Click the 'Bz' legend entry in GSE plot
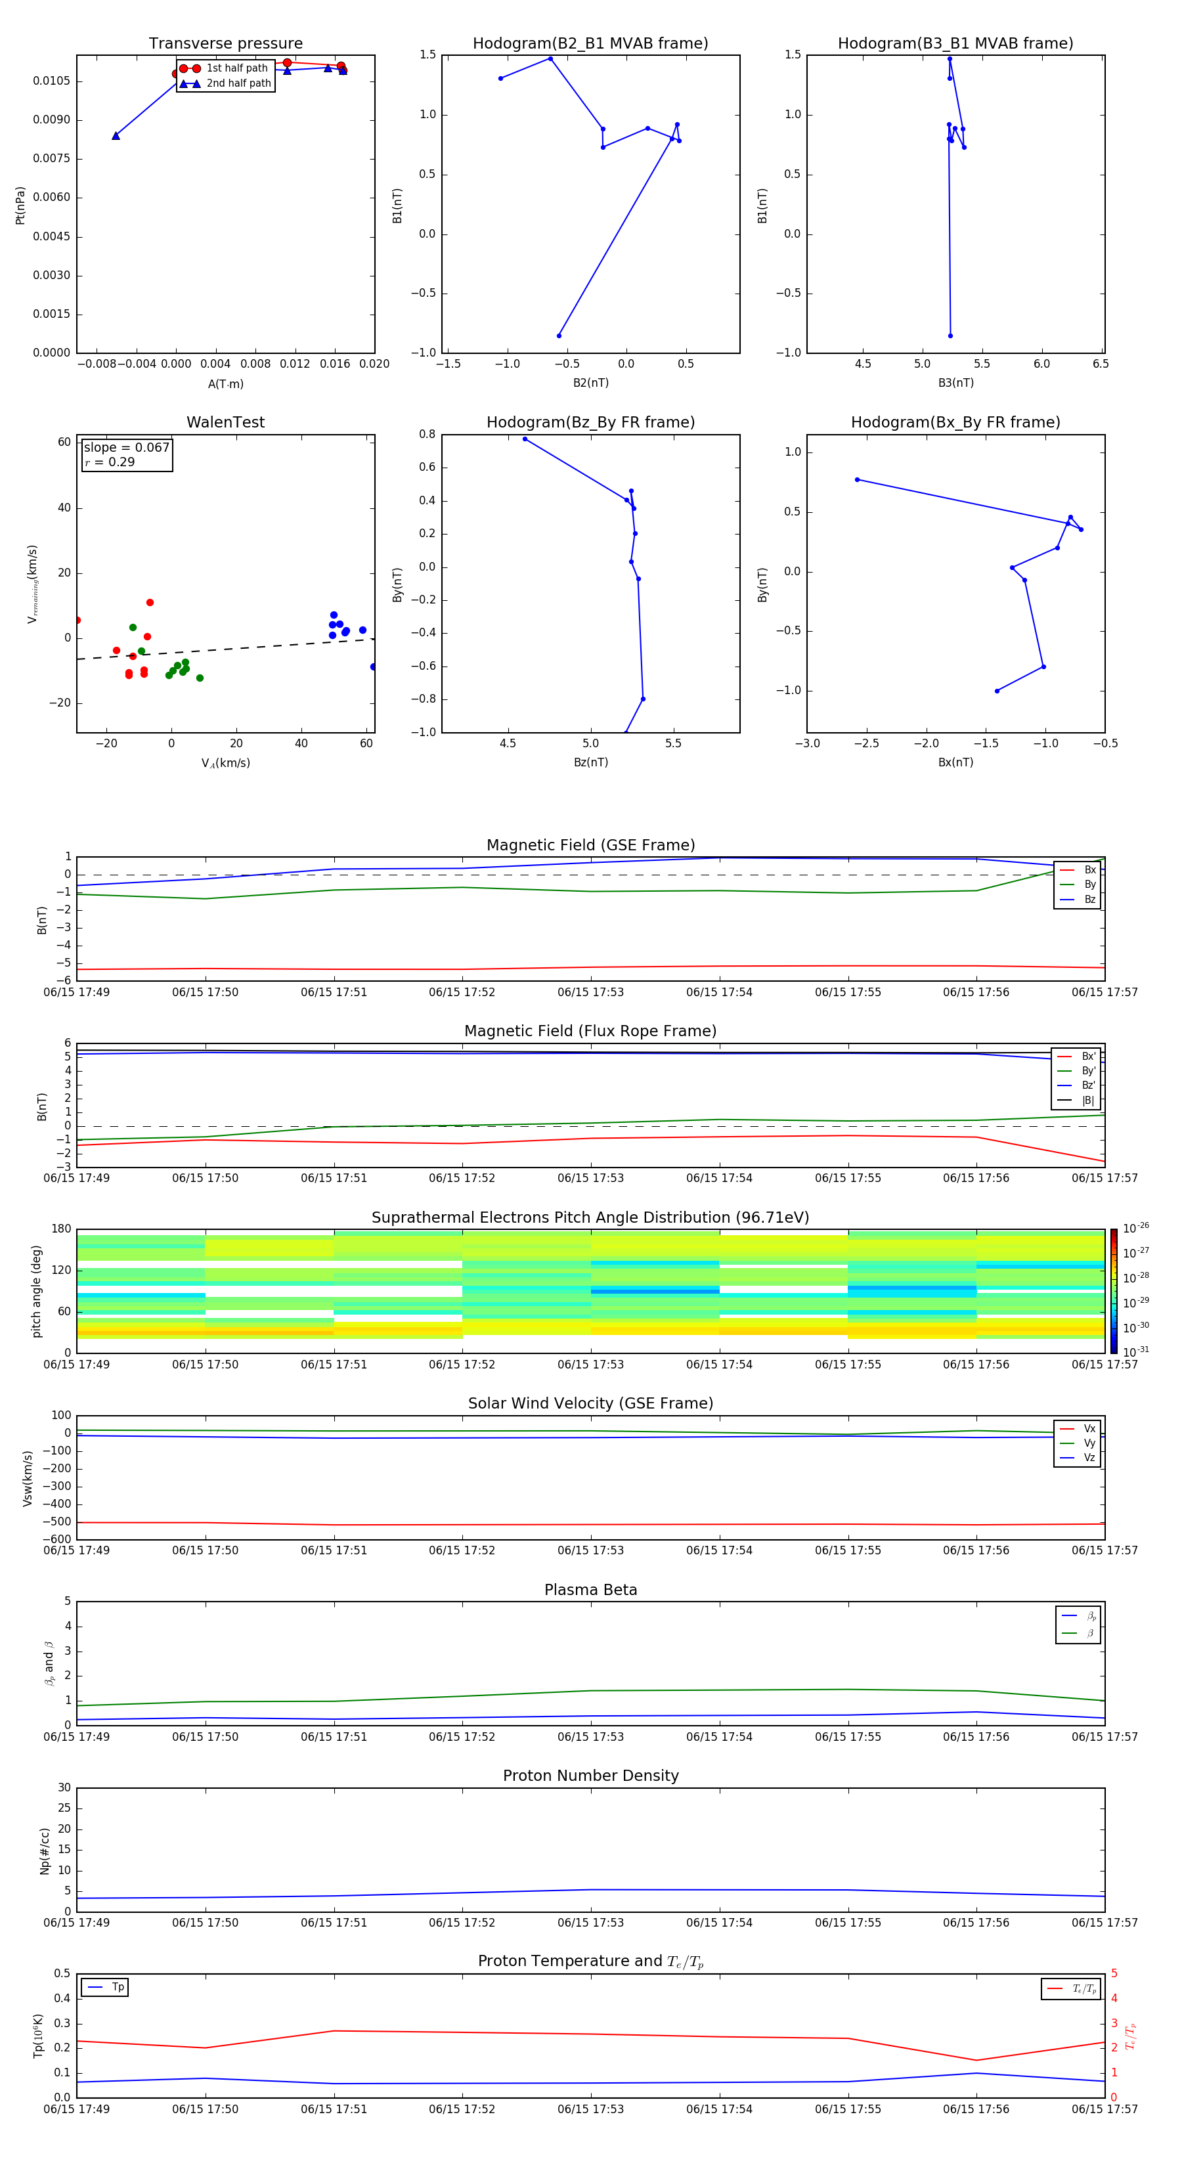Viewport: 1182px width, 2167px height. pyautogui.click(x=1078, y=900)
